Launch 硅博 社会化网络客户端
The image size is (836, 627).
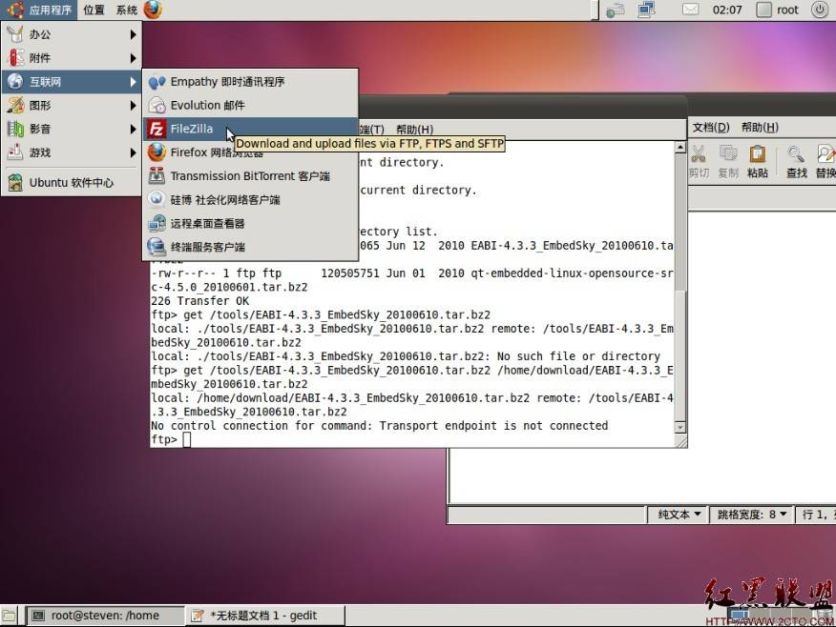[x=251, y=199]
